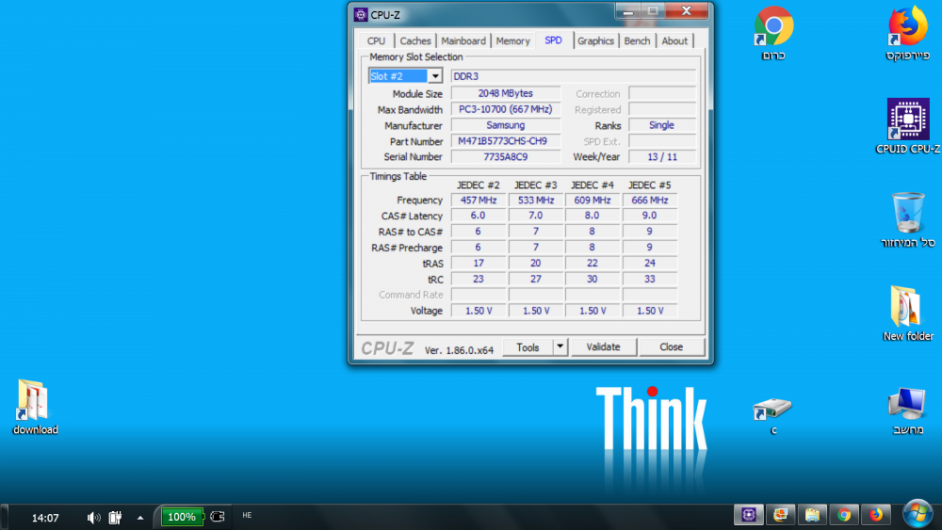Image resolution: width=942 pixels, height=530 pixels.
Task: Click the empty Correction field
Action: 661,93
